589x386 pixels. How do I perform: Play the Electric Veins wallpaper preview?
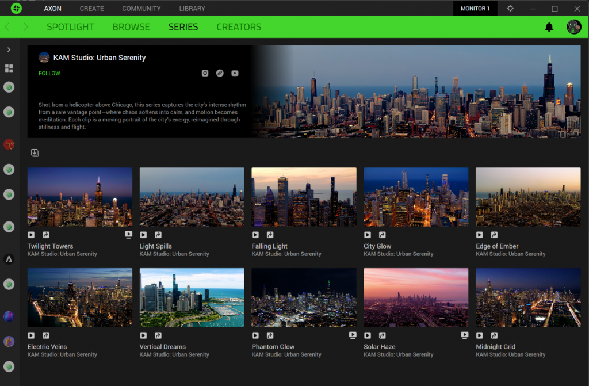click(31, 335)
